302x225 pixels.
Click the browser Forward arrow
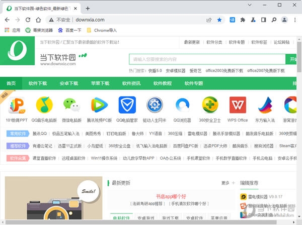[18, 20]
